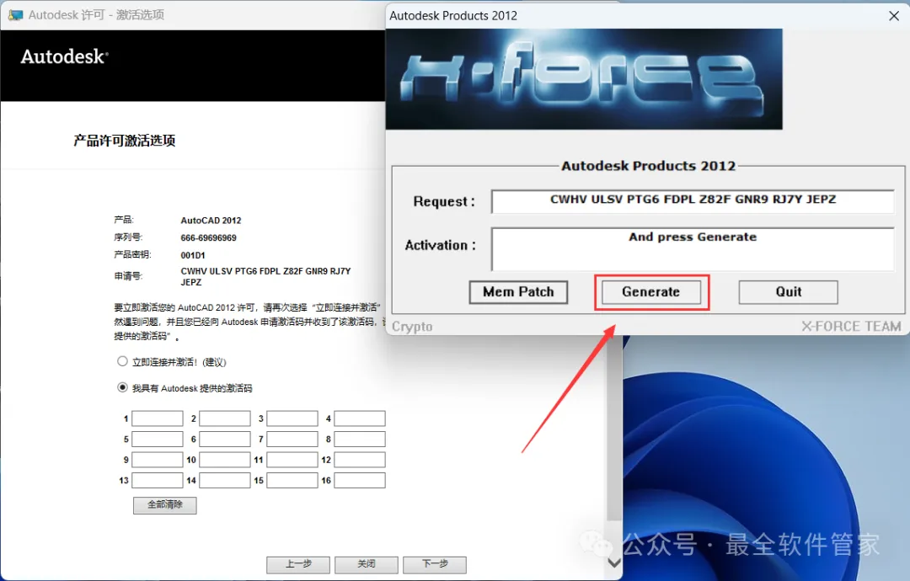Click activation code box 14
Viewport: 910px width, 581px height.
[225, 480]
